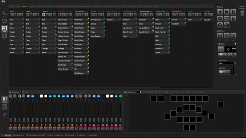This screenshot has height=138, width=246.
Task: Play the Wash group
Action: [x=11, y=15]
